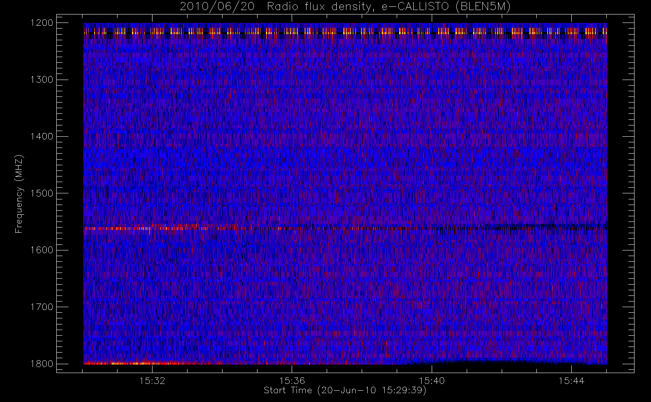The width and height of the screenshot is (651, 402).
Task: Click the 1700 frequency tick label
Action: point(42,307)
